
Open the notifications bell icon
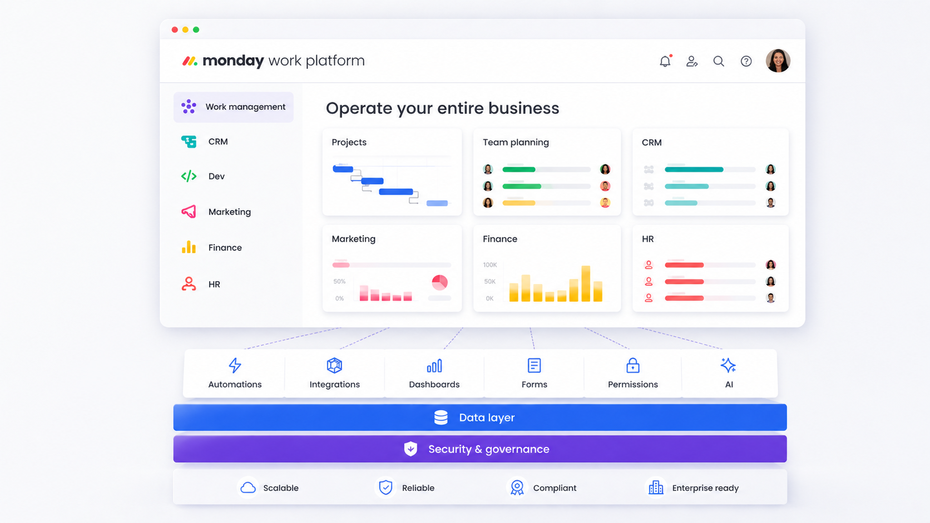(665, 61)
